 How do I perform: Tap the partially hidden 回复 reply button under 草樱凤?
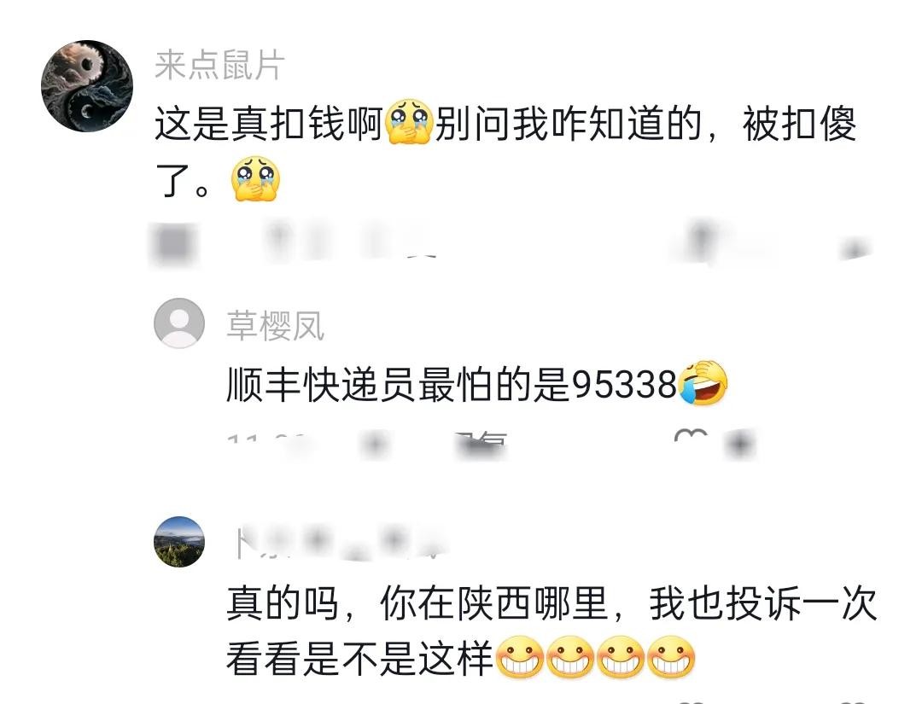click(481, 442)
